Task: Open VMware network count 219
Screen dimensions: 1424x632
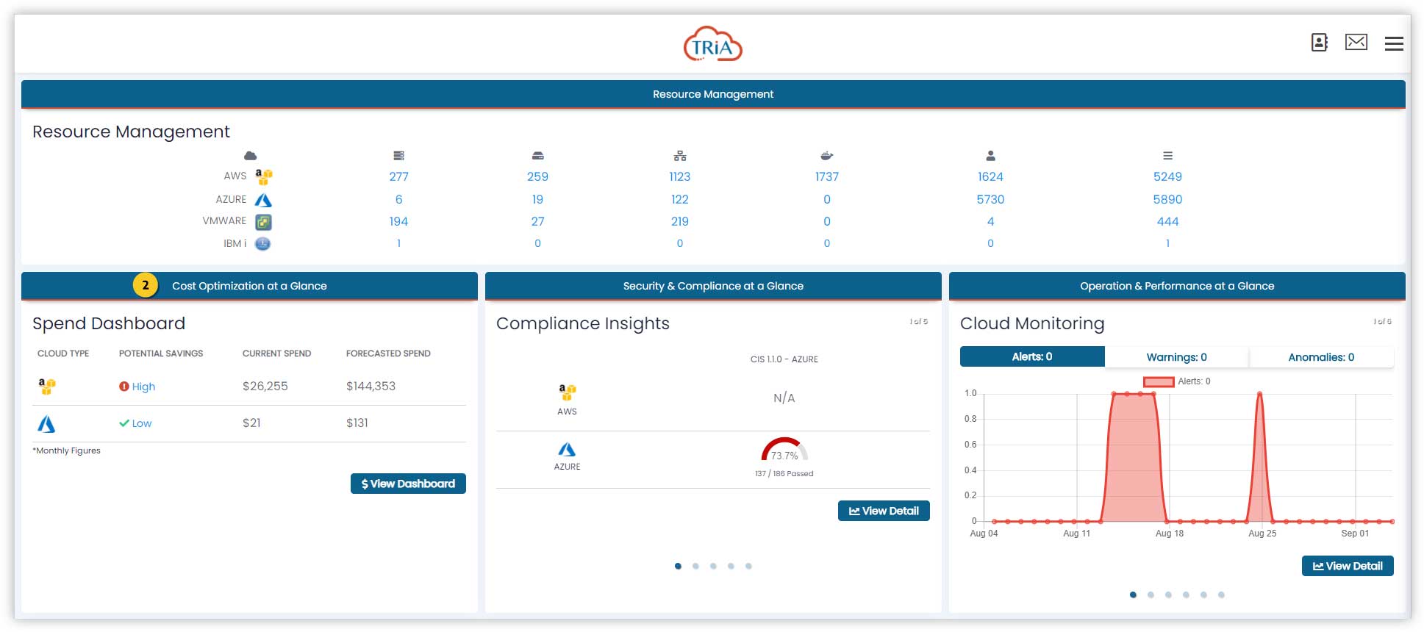Action: tap(680, 221)
